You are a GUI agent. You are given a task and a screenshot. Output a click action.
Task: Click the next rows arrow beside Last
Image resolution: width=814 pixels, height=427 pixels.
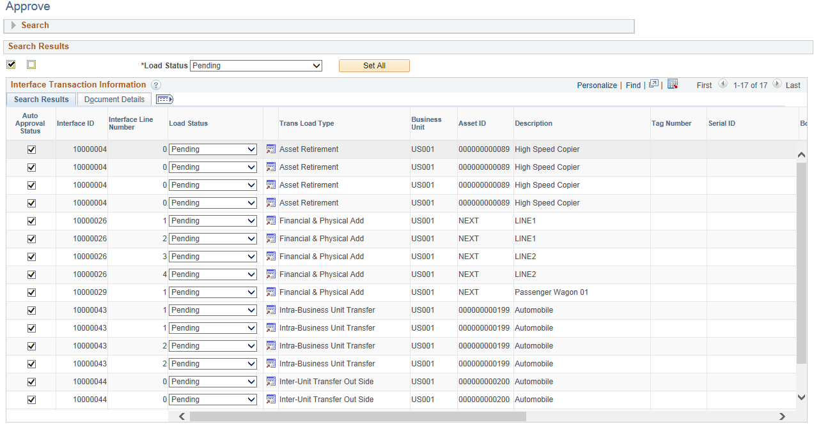(x=777, y=84)
